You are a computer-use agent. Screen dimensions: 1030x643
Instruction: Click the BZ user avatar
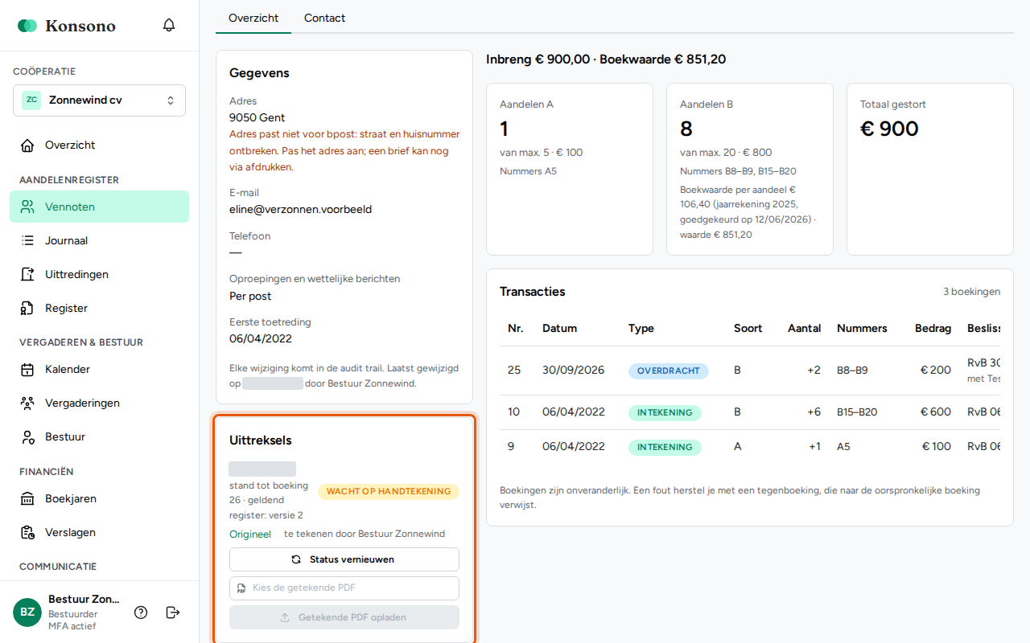(27, 612)
